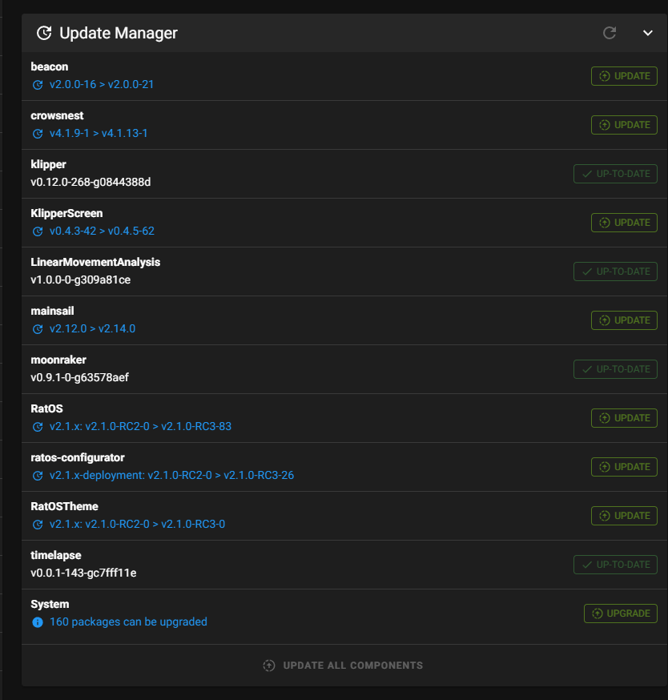
Task: Click the 'ratos-configurator' component name
Action: point(78,457)
